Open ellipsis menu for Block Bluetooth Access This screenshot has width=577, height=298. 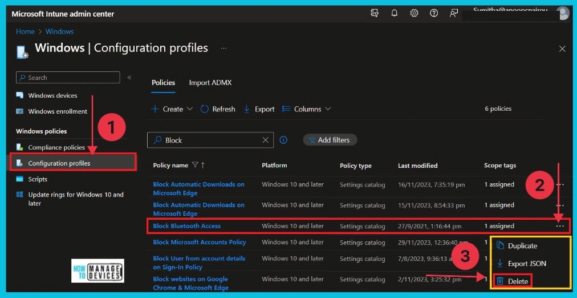tap(560, 226)
